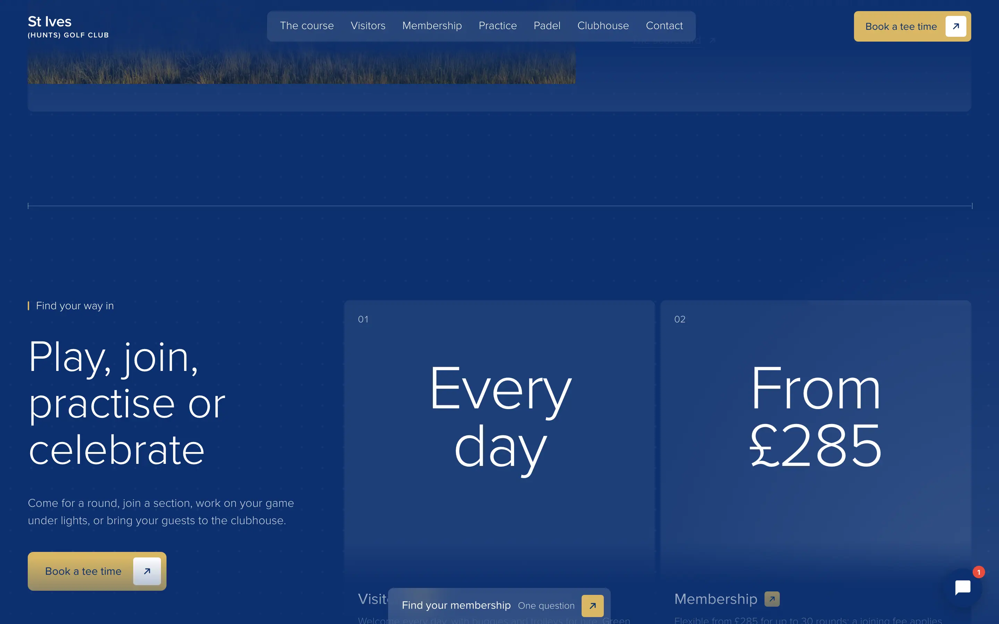This screenshot has height=624, width=999.
Task: Click the arrow icon beside Membership heading
Action: pyautogui.click(x=772, y=599)
